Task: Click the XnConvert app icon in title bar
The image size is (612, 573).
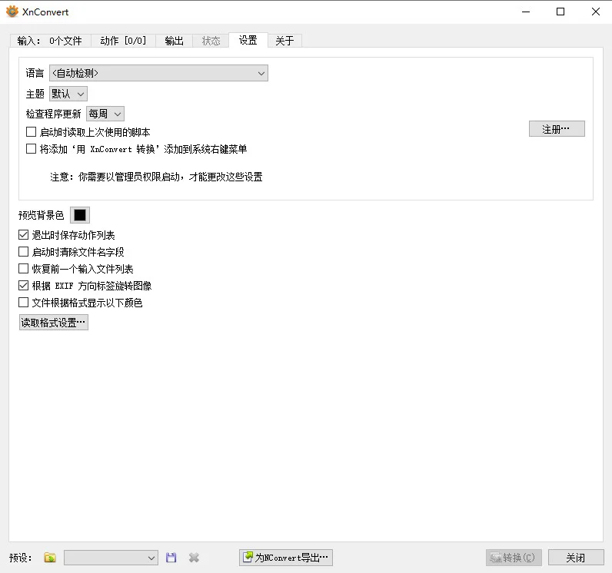Action: click(x=12, y=12)
